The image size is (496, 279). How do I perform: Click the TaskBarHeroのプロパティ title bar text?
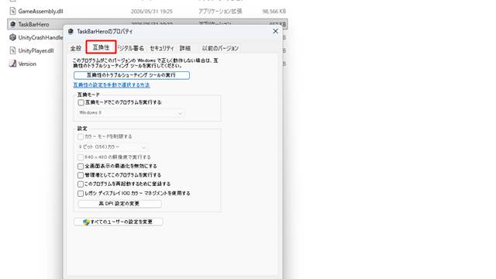(x=105, y=31)
